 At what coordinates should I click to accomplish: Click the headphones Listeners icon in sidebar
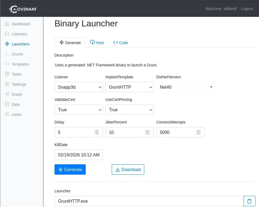coord(7,34)
